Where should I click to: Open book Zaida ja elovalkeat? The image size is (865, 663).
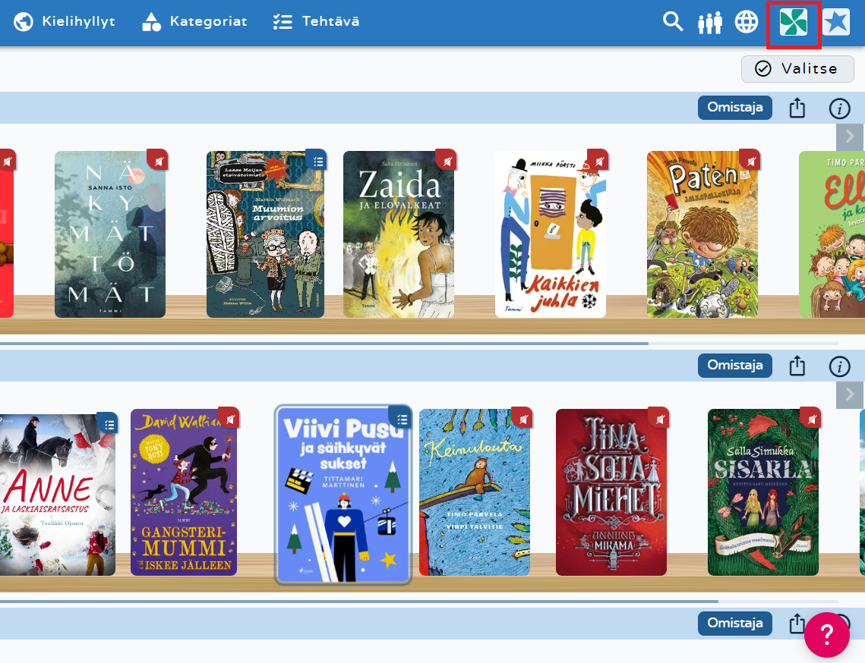[x=399, y=234]
